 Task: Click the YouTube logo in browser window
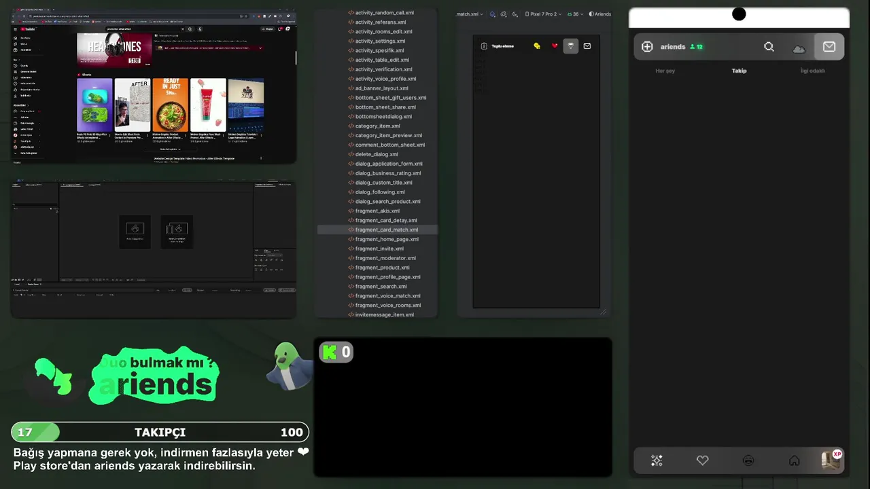(x=28, y=29)
